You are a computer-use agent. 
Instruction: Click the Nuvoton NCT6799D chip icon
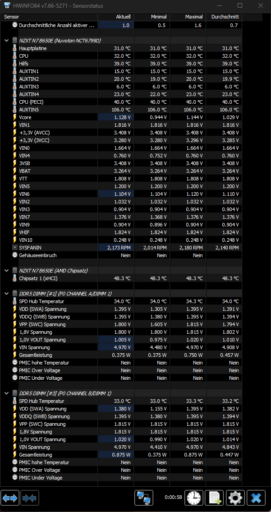click(15, 41)
